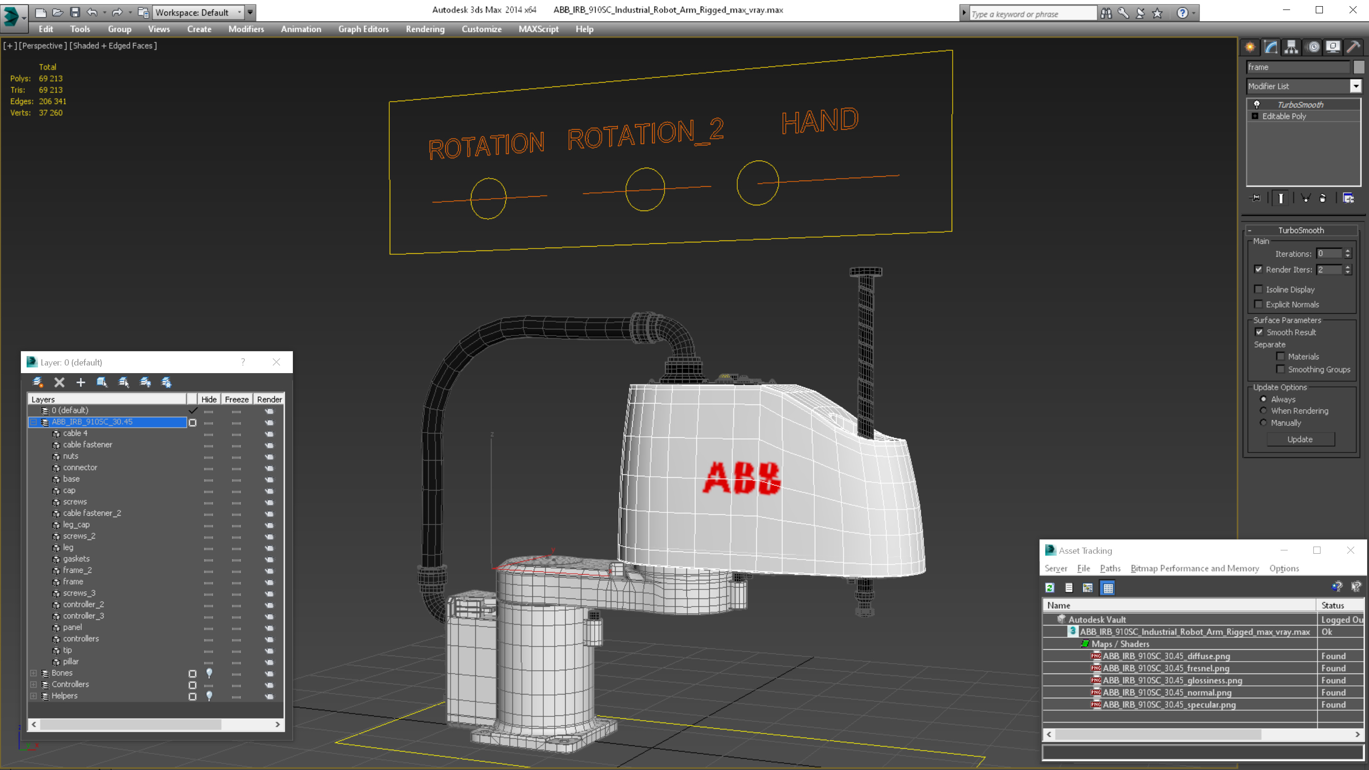Click Table View icon in Asset Tracking
This screenshot has height=770, width=1369.
point(1108,587)
